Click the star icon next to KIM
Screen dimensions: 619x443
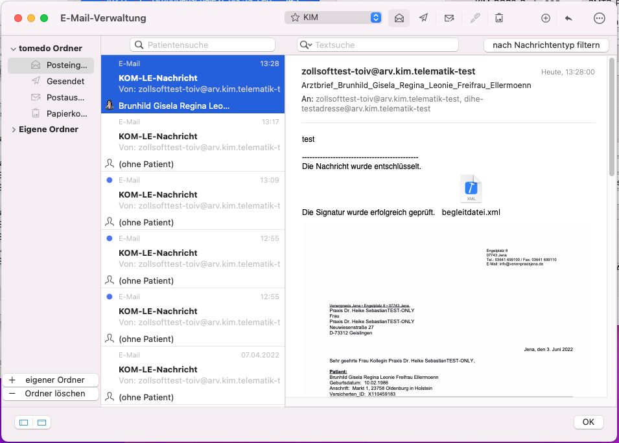[x=295, y=17]
